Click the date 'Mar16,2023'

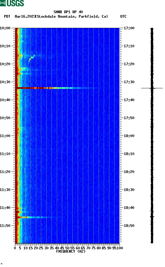pos(25,16)
